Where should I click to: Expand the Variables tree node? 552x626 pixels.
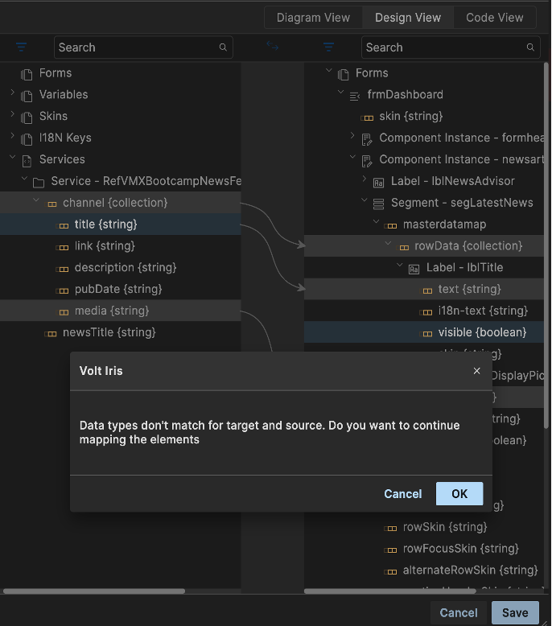click(x=12, y=94)
